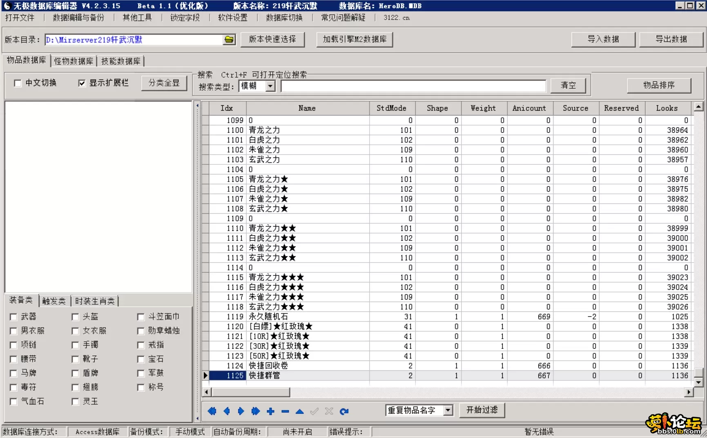
Task: Click the application icon in title bar
Action: 7,6
